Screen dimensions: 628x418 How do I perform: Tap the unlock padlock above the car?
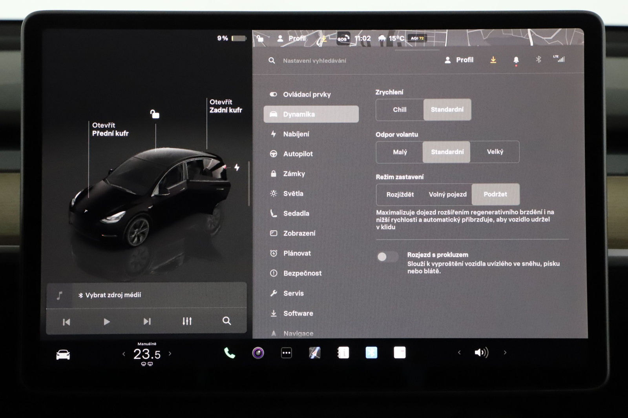tap(155, 114)
